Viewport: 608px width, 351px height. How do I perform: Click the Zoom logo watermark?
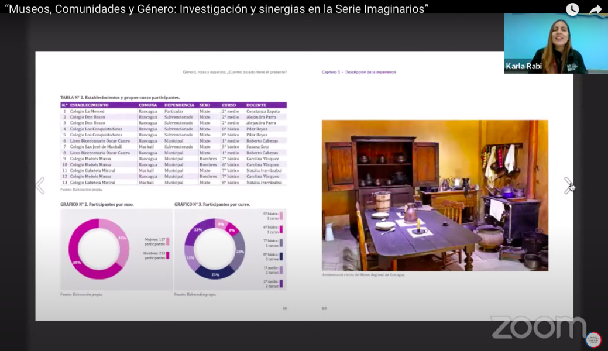[538, 327]
